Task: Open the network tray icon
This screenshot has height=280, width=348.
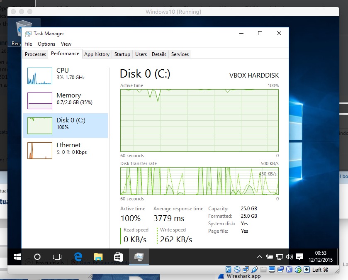Action: (x=280, y=257)
